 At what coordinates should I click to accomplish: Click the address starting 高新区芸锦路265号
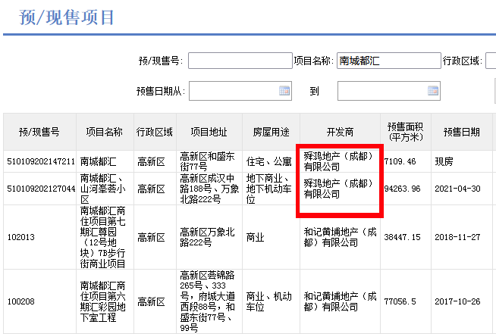(207, 301)
